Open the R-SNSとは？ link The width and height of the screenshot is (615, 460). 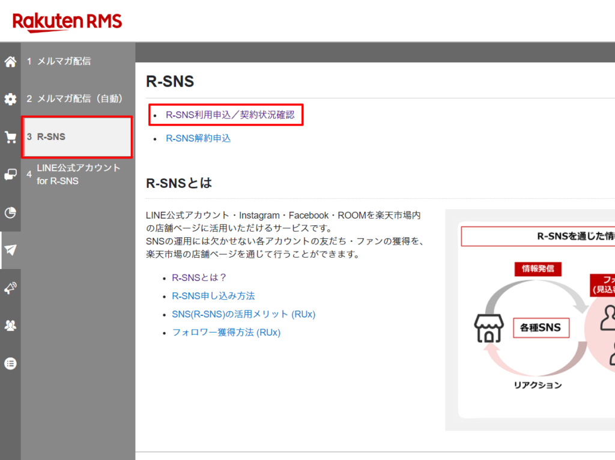[199, 277]
